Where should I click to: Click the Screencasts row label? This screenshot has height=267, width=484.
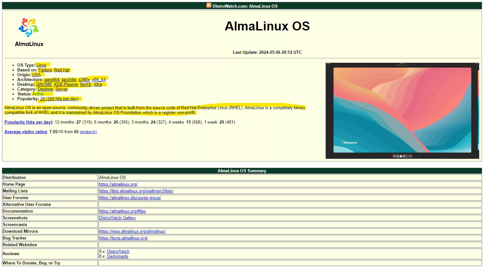coord(15,225)
